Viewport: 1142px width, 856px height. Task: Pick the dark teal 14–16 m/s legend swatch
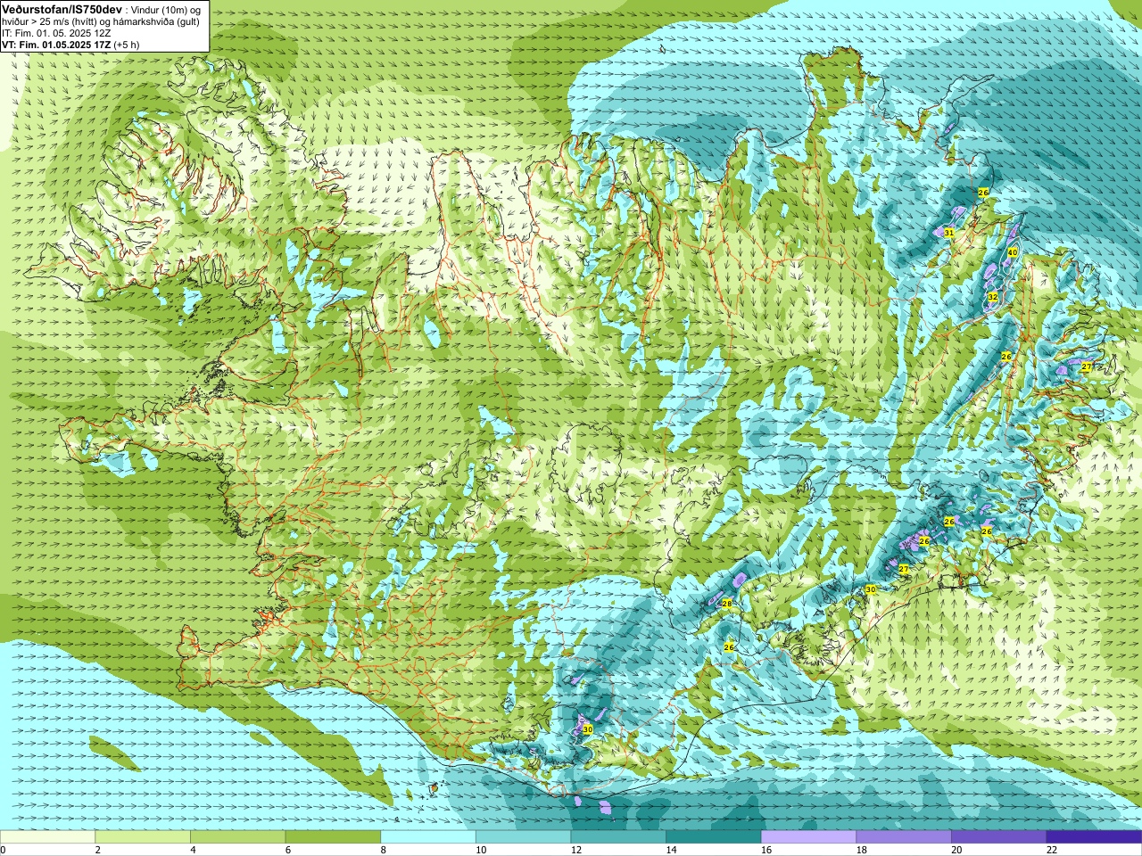pos(714,837)
